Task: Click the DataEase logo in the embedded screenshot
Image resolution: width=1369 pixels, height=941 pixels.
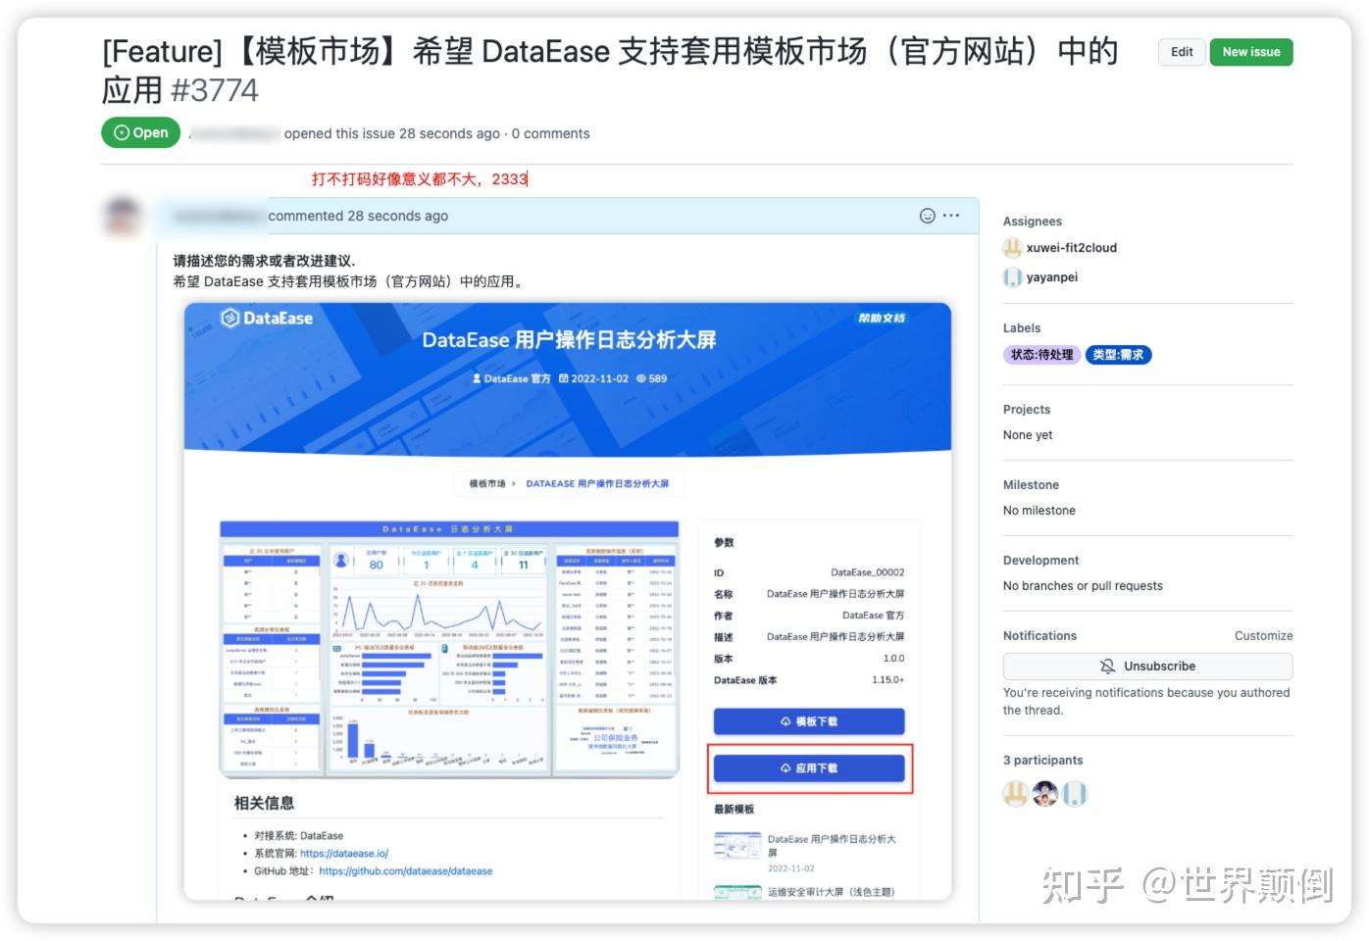Action: 267,318
